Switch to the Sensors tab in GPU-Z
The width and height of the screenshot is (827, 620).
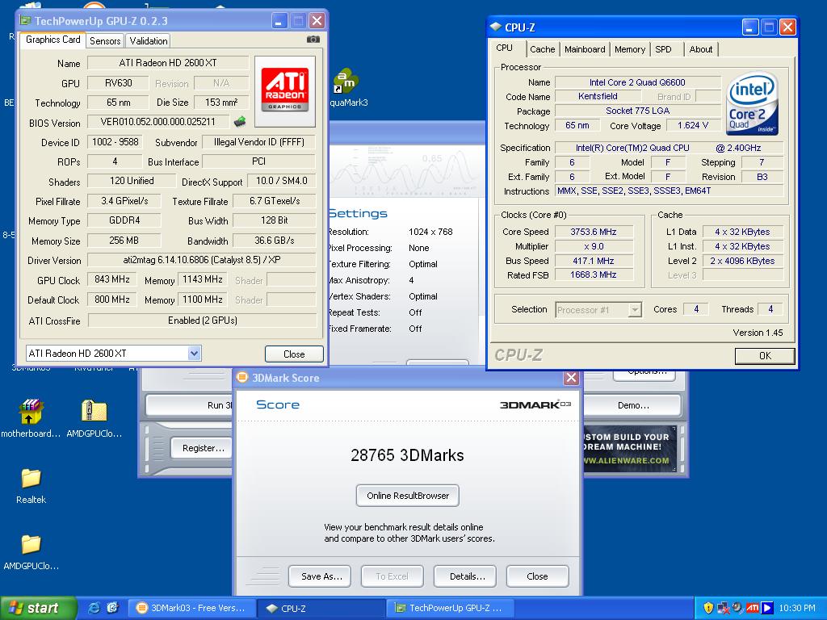[105, 40]
